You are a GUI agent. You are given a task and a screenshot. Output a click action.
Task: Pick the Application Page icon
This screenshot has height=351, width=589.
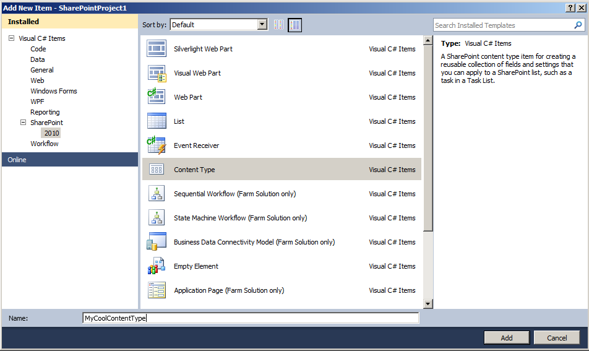coord(157,290)
